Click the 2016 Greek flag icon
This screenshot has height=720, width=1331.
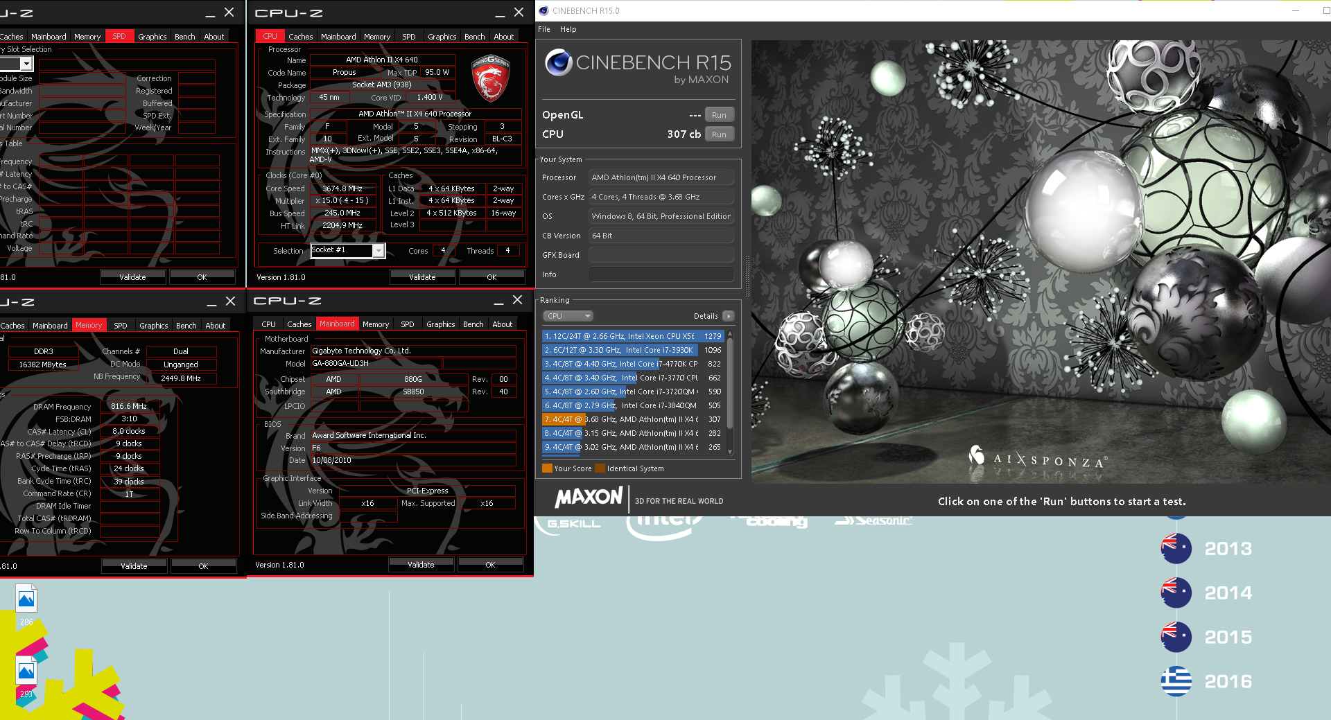click(1176, 681)
